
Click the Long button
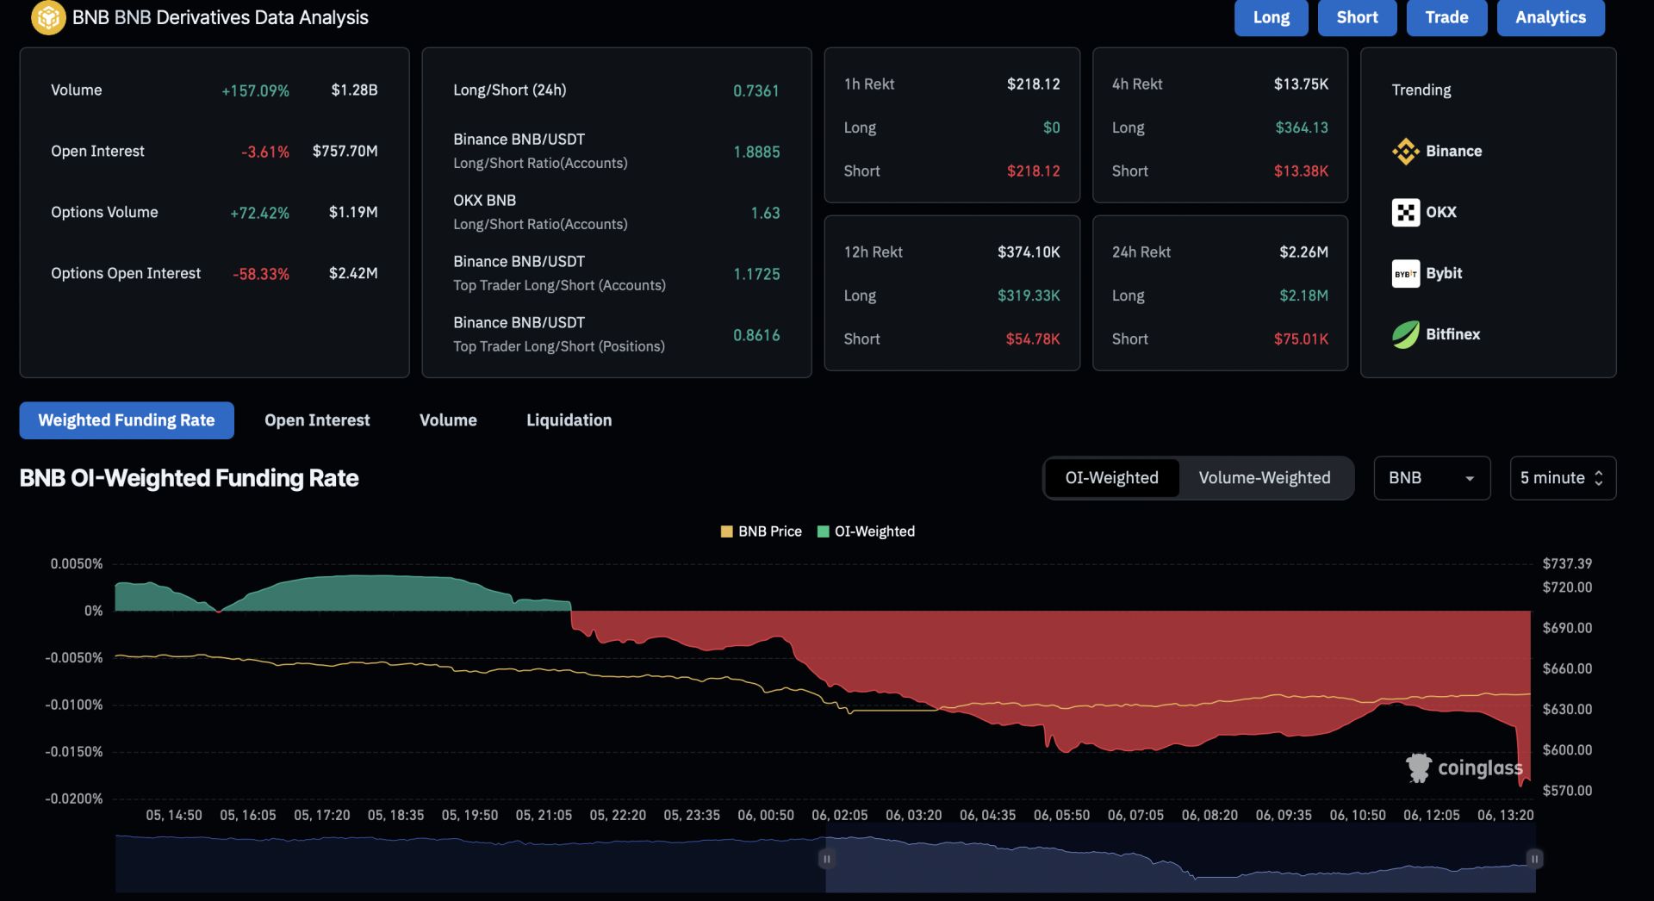click(x=1271, y=18)
